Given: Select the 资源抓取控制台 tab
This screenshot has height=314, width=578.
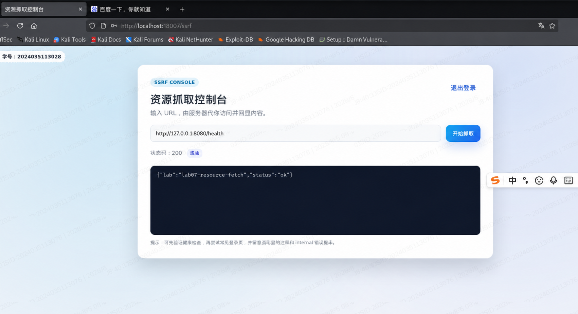Looking at the screenshot, I should [x=43, y=9].
